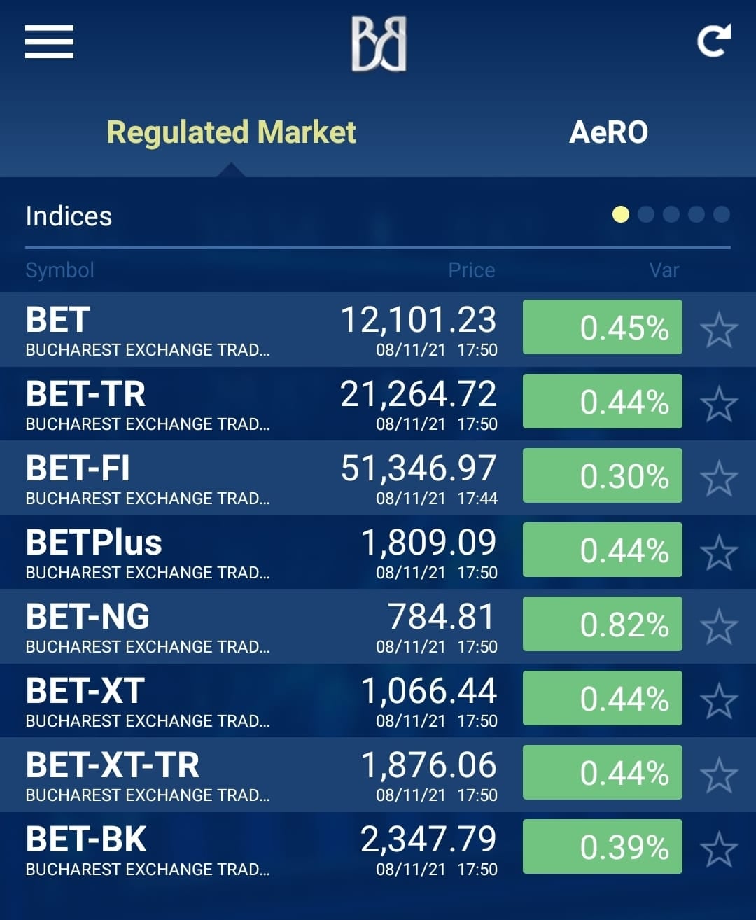Add BETPlus to favorites via star

tap(719, 553)
